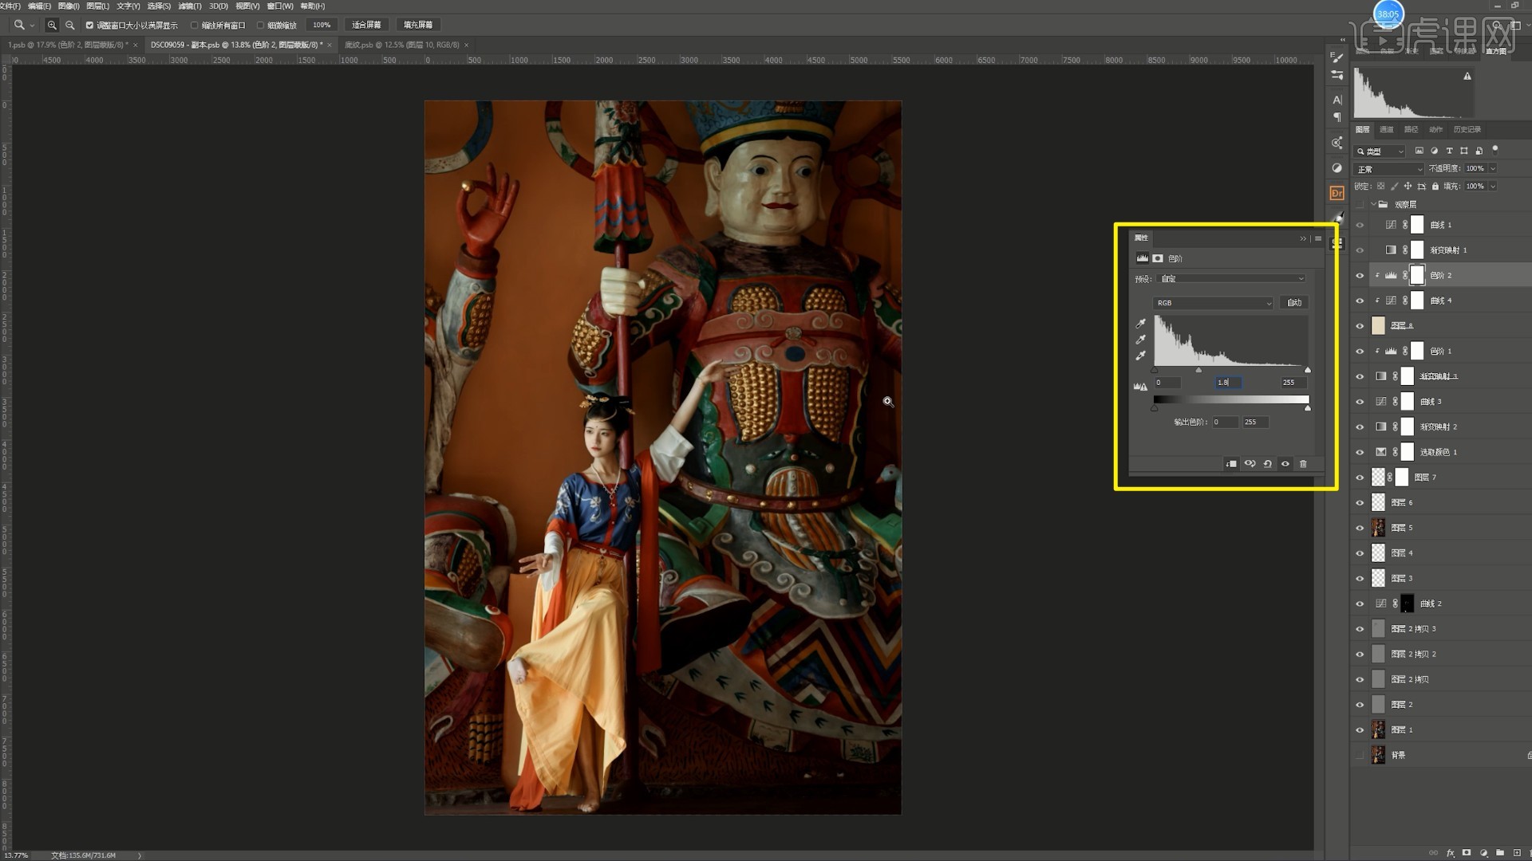Filter layers by text type icon

click(x=1449, y=151)
